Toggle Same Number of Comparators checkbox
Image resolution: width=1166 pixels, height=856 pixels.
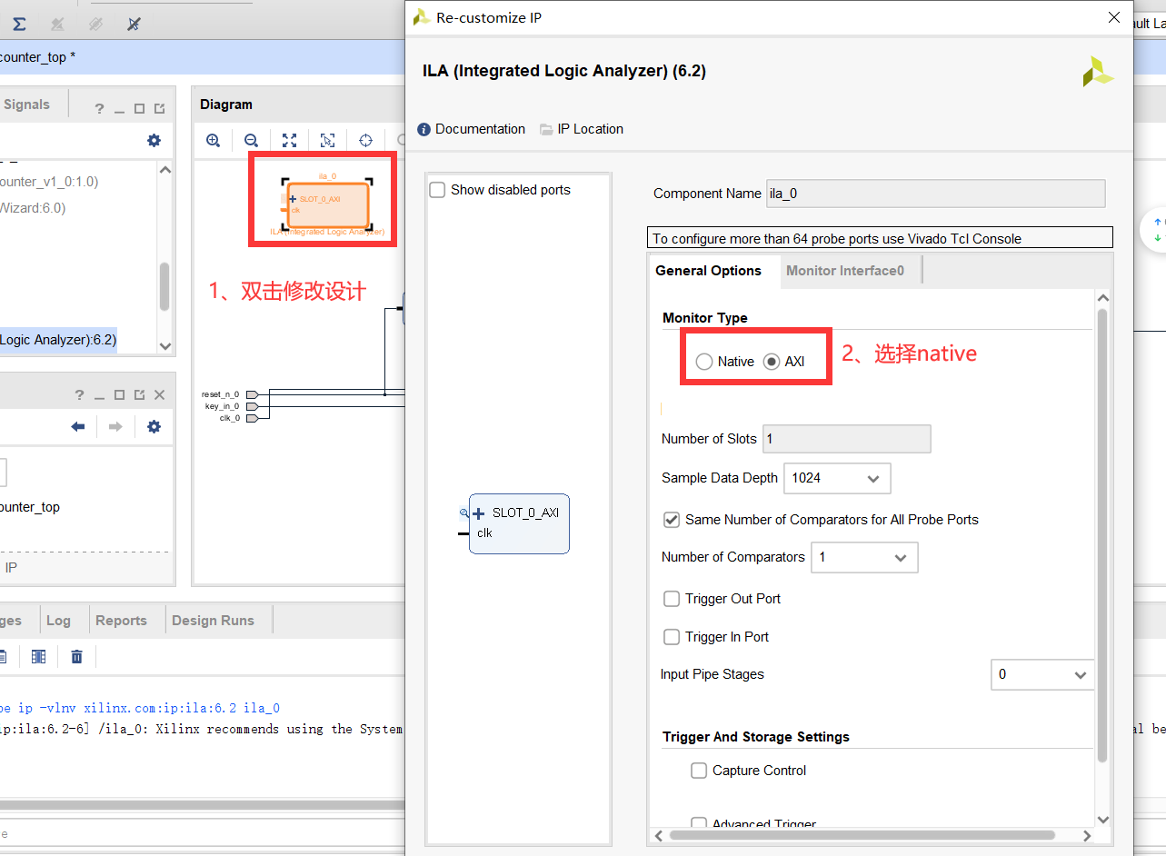pos(672,520)
